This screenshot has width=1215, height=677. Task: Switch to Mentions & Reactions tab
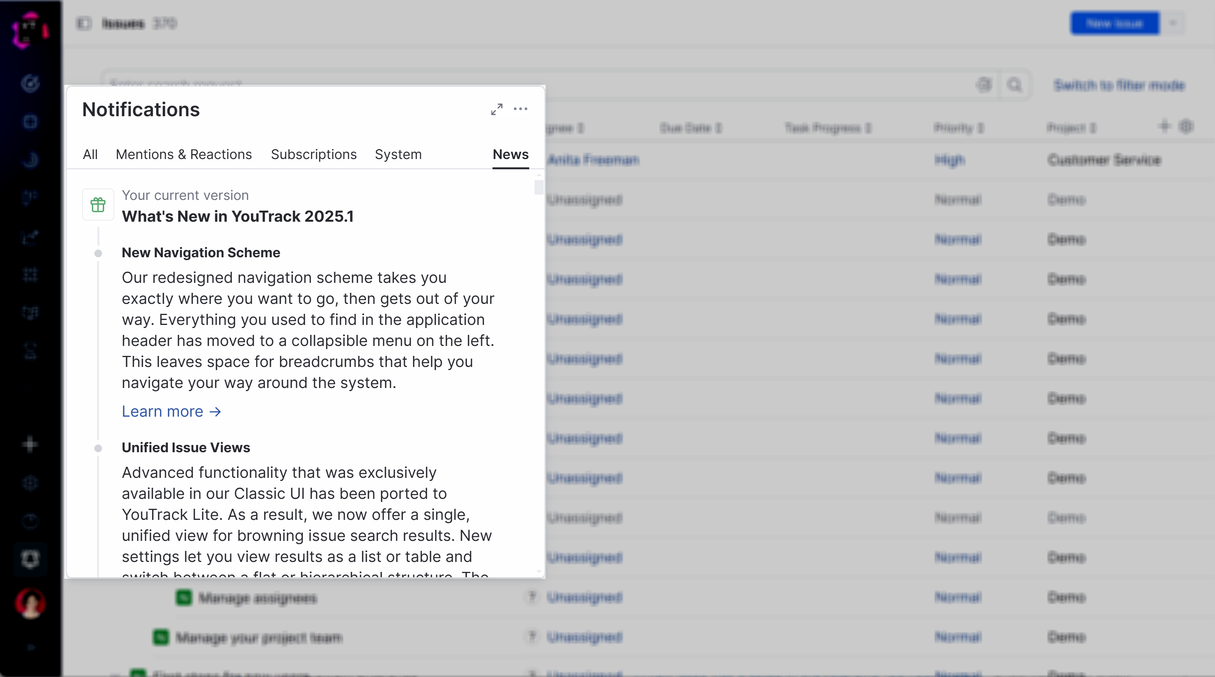tap(183, 154)
